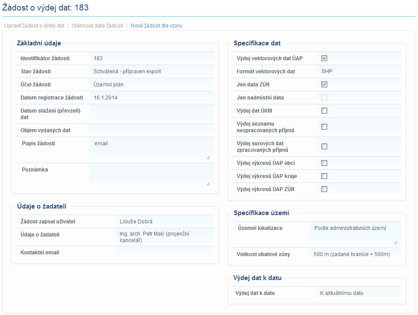This screenshot has width=418, height=315.
Task: Check 'Výdej surových dat zpracovaných příjmů'
Action: point(324,147)
